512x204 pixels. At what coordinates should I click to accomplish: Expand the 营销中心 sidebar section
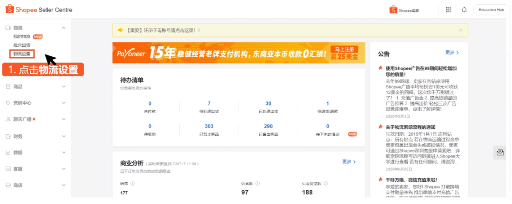click(64, 103)
